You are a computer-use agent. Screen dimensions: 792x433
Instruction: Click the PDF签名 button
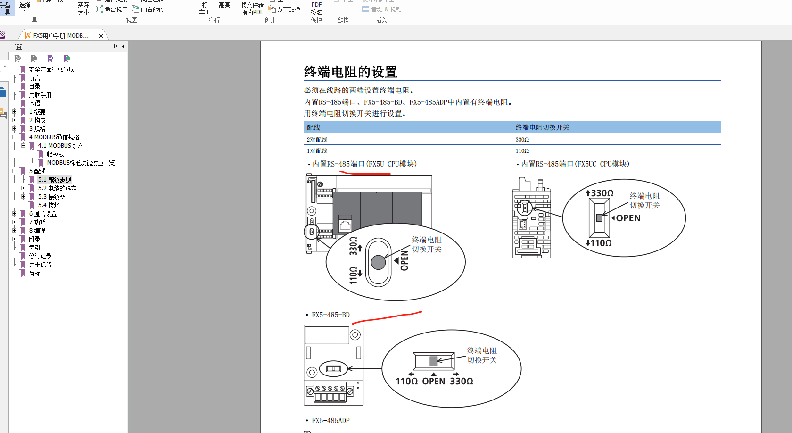tap(316, 8)
